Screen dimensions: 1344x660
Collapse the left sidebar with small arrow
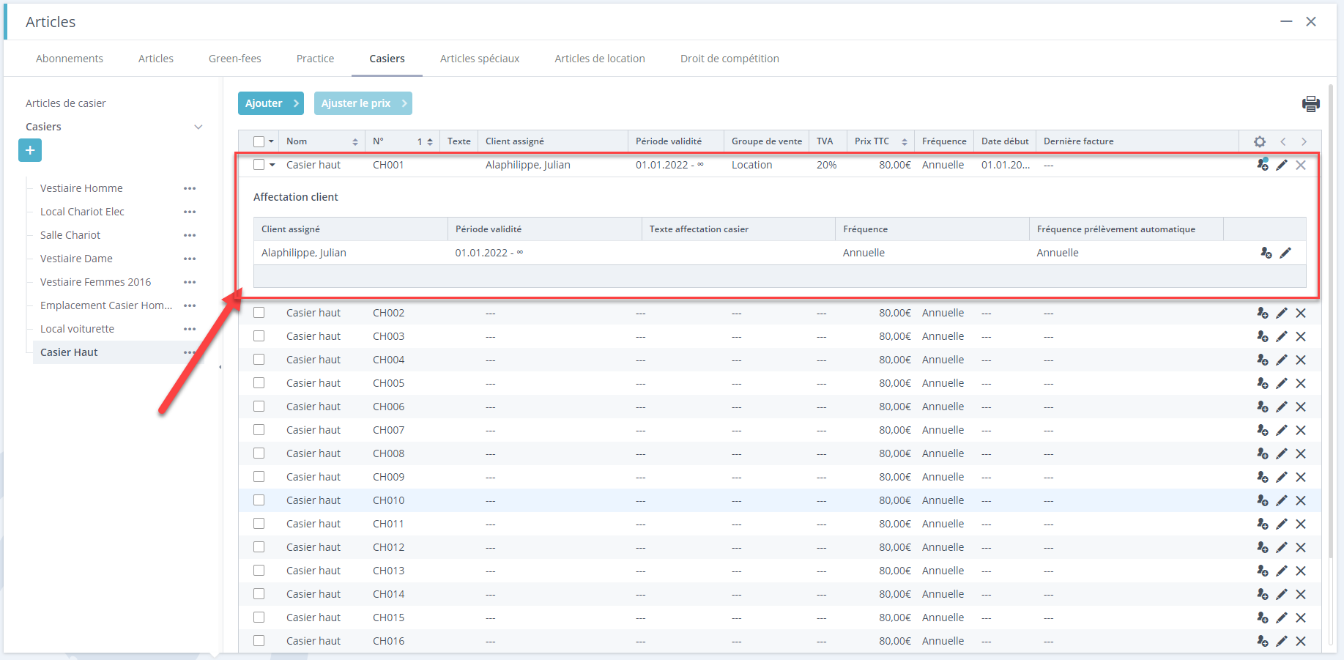(x=220, y=367)
